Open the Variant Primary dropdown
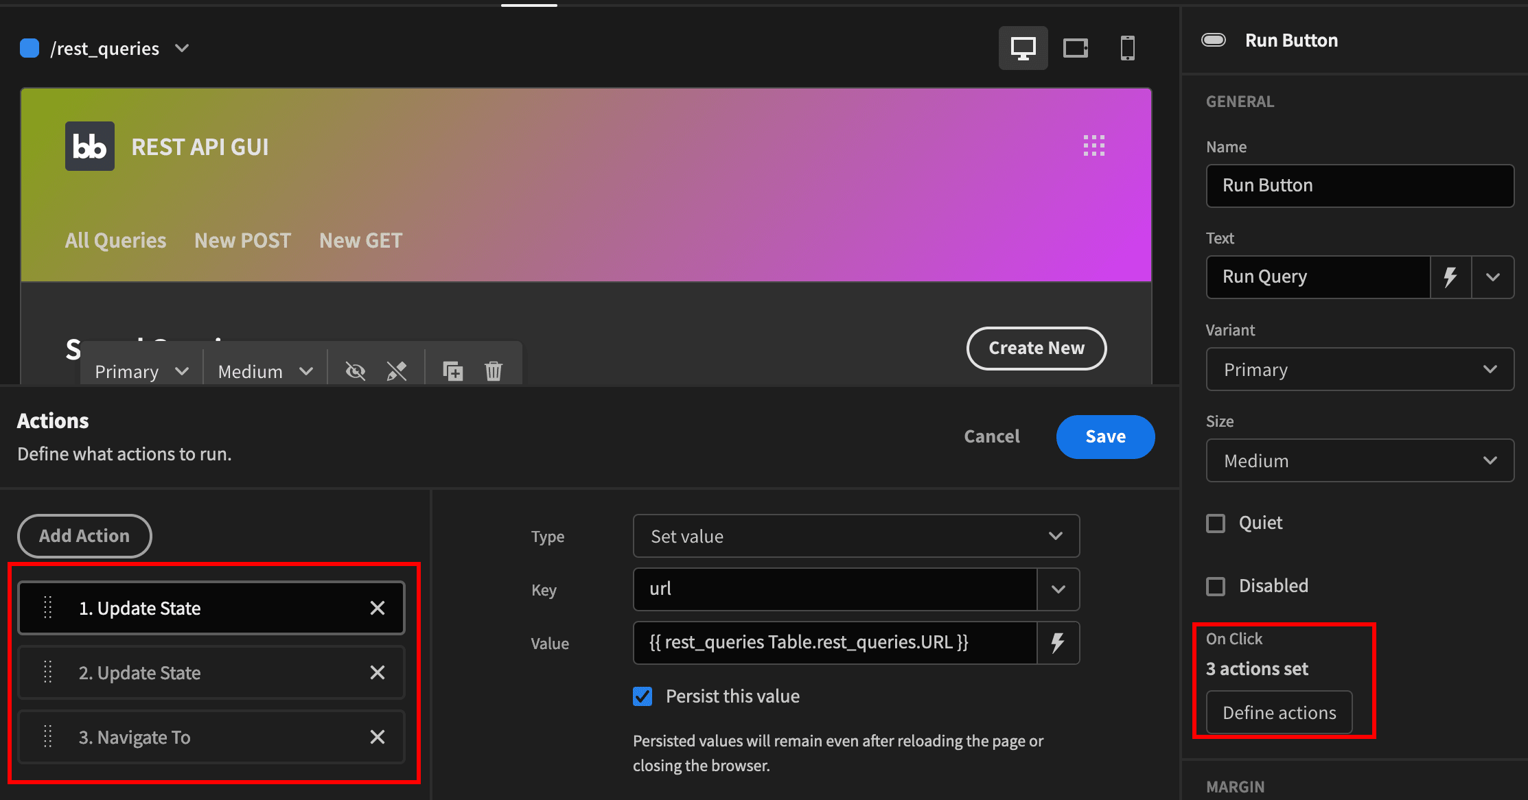The width and height of the screenshot is (1528, 800). 1360,369
